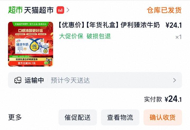Image resolution: width=190 pixels, height=130 pixels.
Task: Tap the 运输中 shipping status label
Action: [34, 80]
